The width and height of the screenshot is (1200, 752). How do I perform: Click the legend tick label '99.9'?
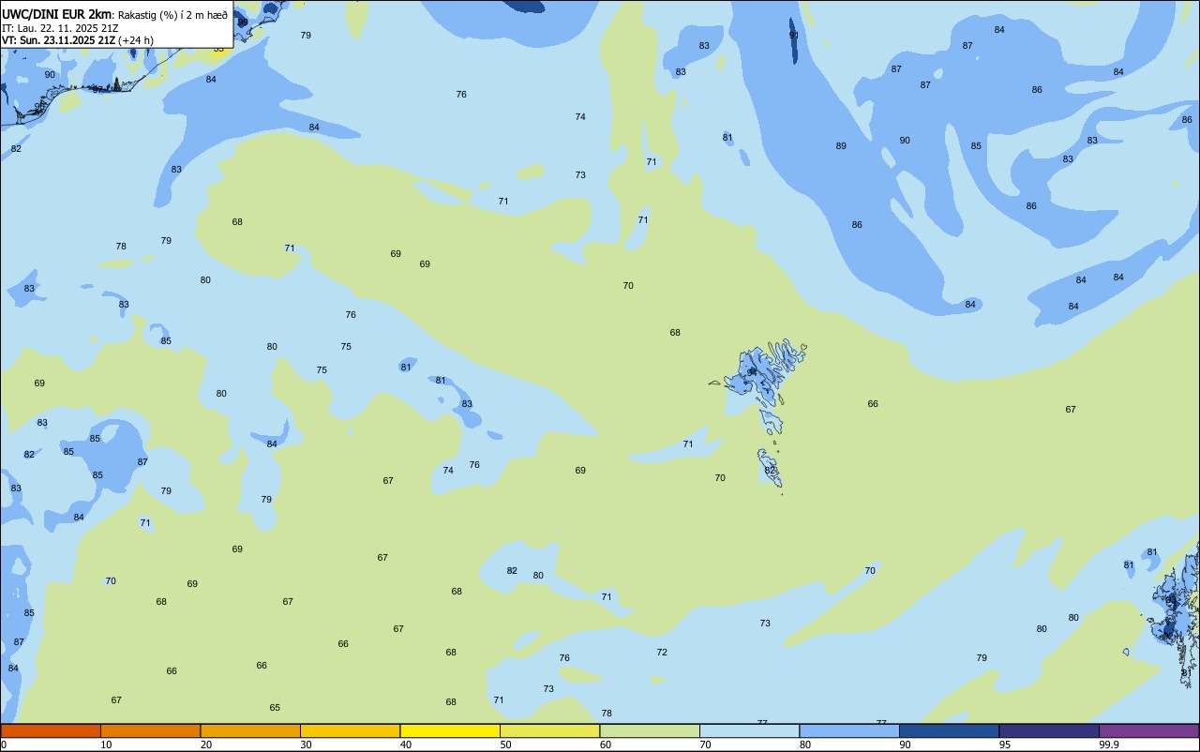pos(1109,744)
